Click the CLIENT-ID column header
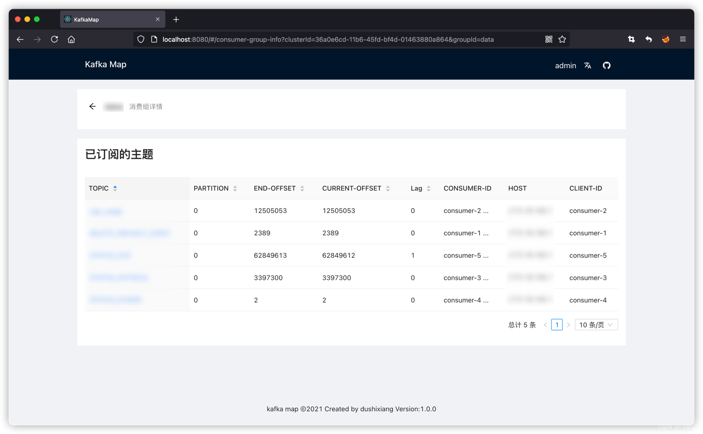 coord(585,188)
